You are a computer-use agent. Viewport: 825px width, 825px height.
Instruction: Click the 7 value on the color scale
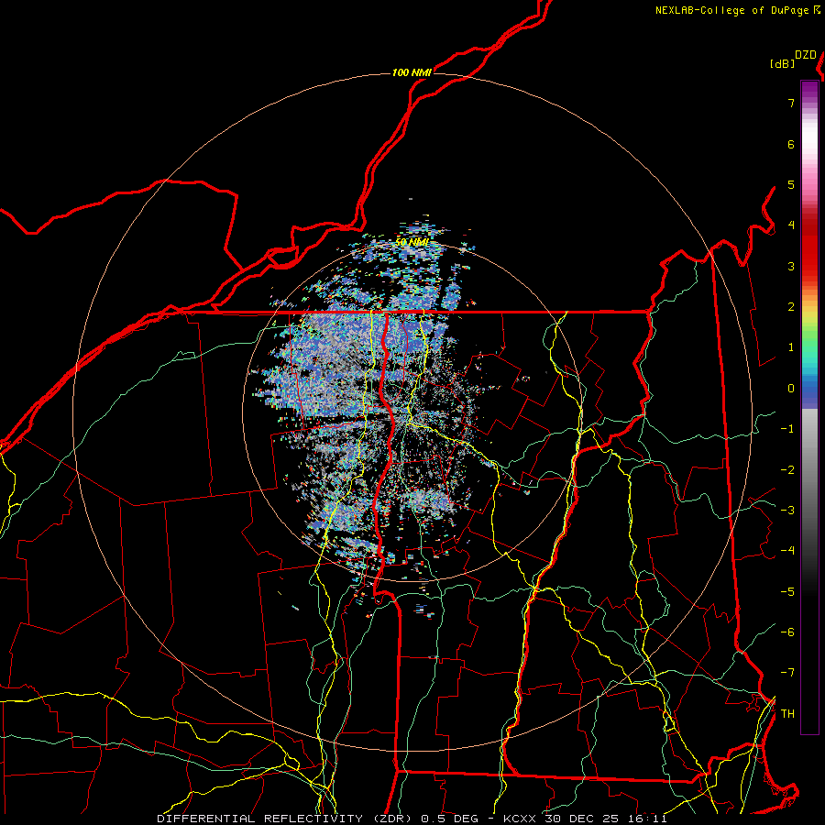tap(791, 103)
